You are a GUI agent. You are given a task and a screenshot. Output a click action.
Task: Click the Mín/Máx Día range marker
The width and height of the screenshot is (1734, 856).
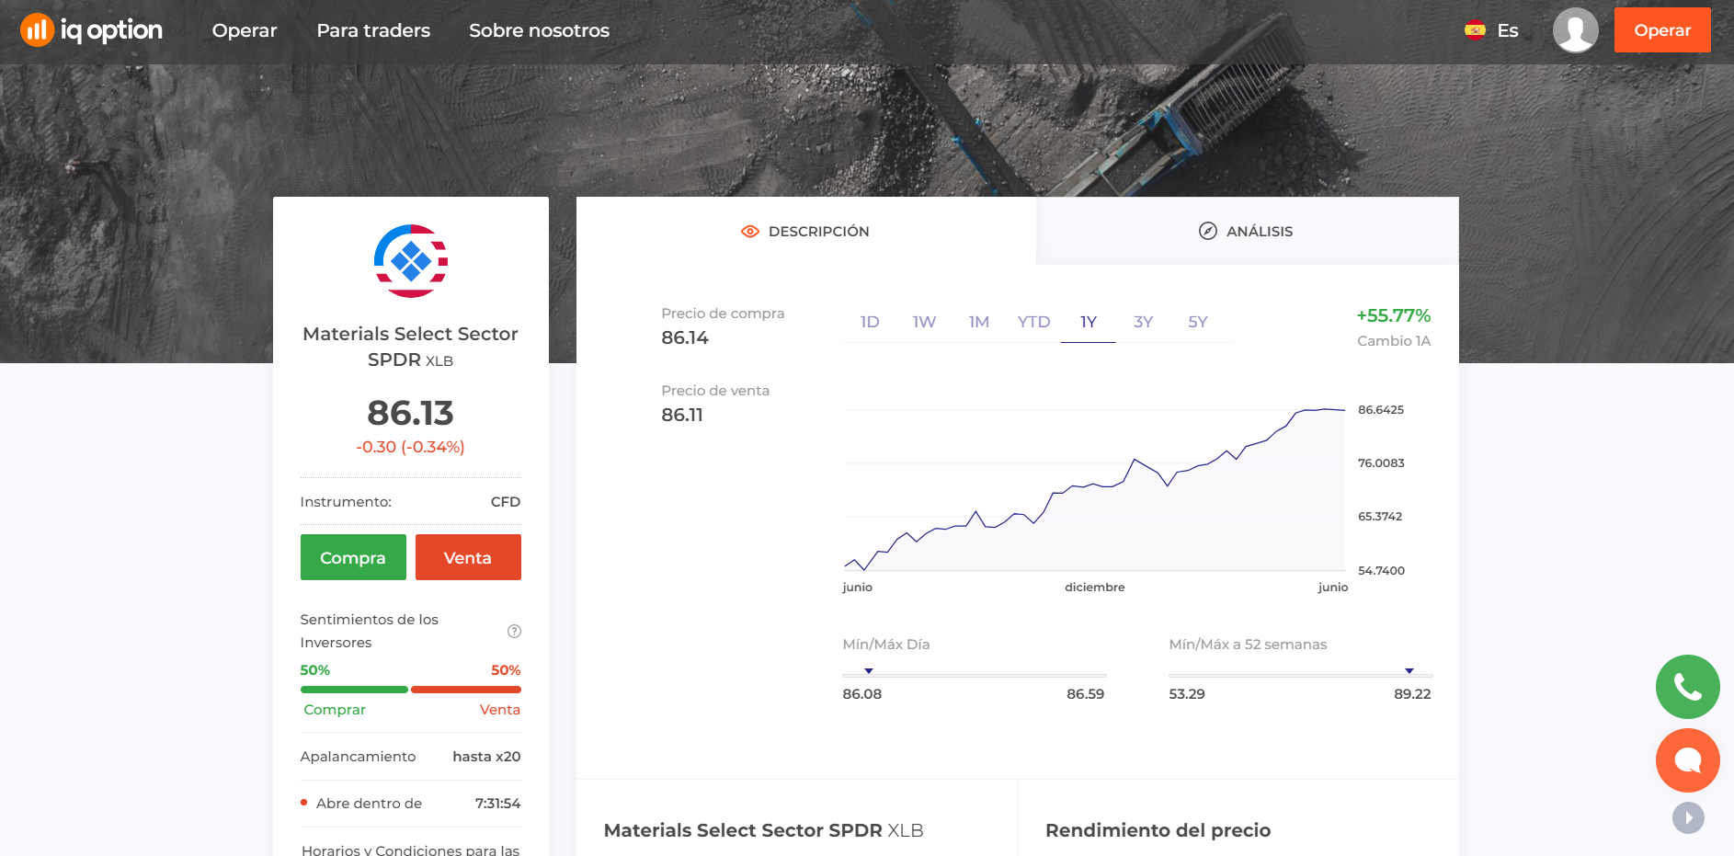[x=868, y=671]
